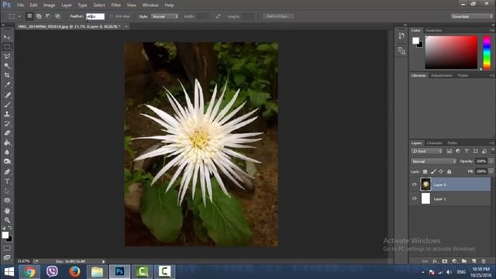Click the Refine Edge button

pos(278,16)
